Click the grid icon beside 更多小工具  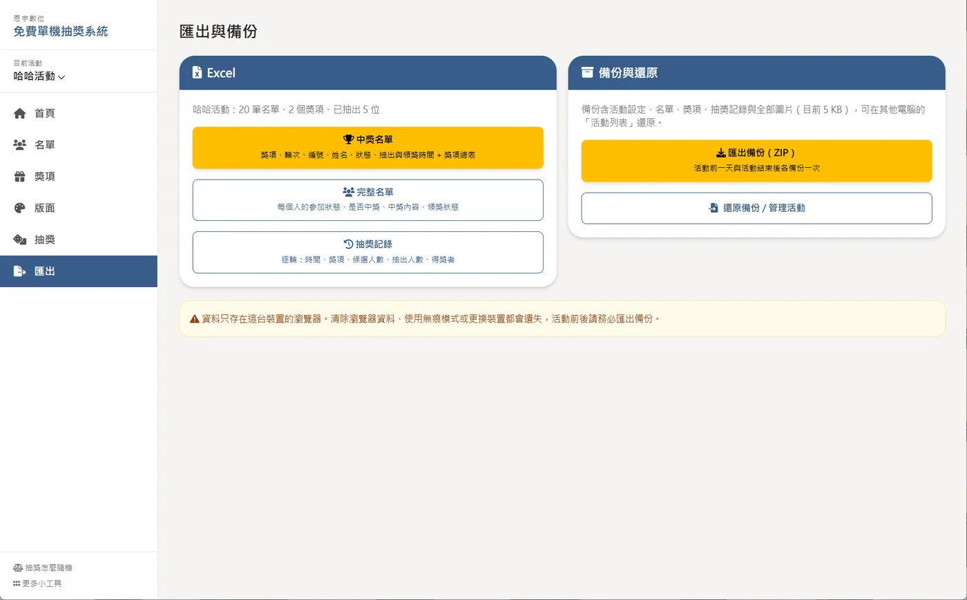[x=17, y=583]
